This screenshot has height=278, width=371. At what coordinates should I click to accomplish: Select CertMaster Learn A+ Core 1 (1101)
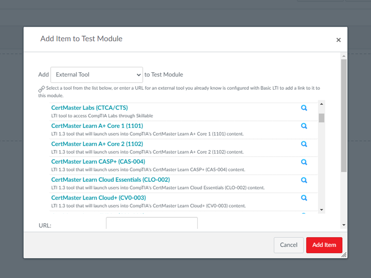tap(97, 126)
